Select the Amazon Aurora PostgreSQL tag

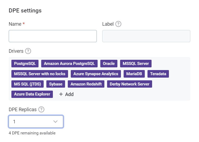[69, 64]
